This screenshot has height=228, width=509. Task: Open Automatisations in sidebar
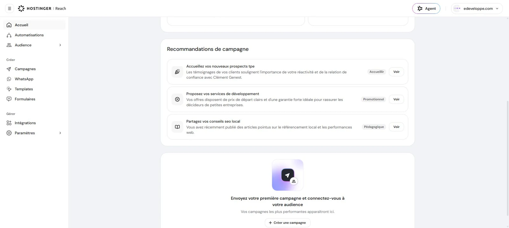[x=34, y=35]
